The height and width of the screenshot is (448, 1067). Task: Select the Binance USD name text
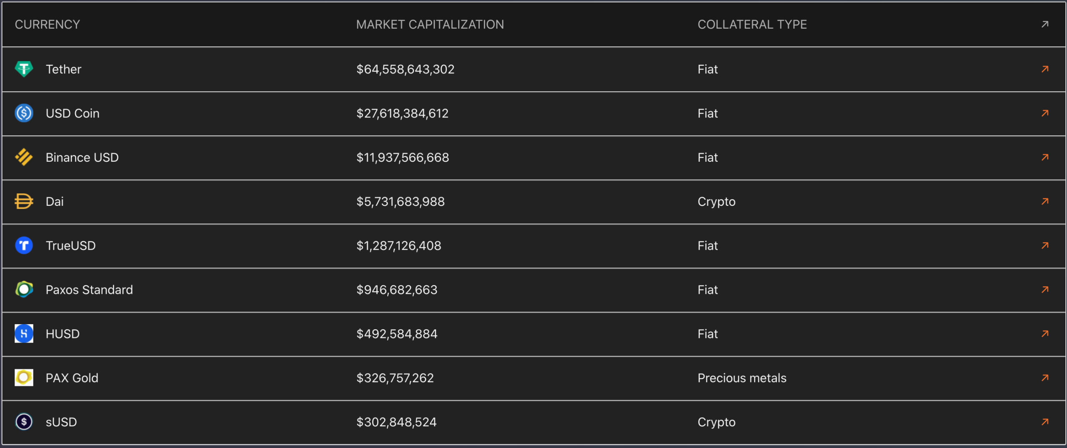point(82,158)
